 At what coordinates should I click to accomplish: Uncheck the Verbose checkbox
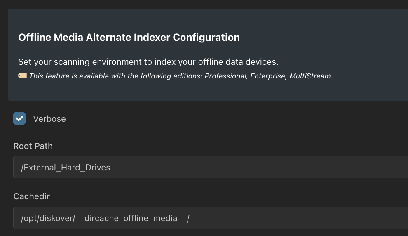click(19, 118)
